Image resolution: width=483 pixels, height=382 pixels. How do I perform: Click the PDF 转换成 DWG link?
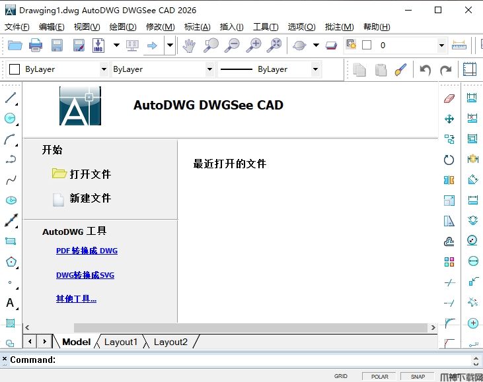(x=87, y=251)
